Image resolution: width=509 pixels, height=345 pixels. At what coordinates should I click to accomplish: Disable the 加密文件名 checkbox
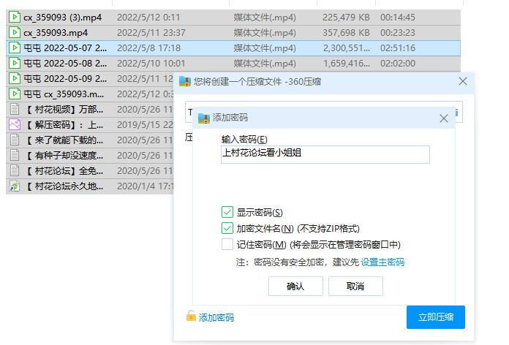(x=227, y=228)
